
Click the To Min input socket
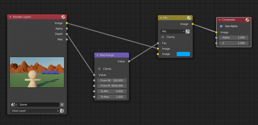94,91
